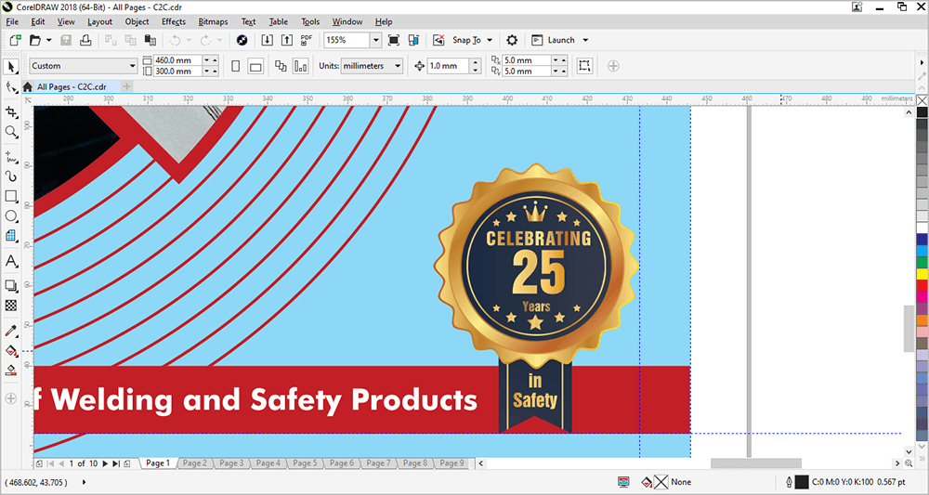Expand the property bar overflow arrow

[922, 62]
